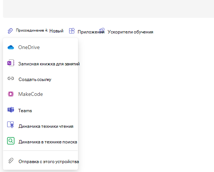This screenshot has height=172, width=214.
Task: Click the Reading Progress book icon
Action: tap(11, 125)
